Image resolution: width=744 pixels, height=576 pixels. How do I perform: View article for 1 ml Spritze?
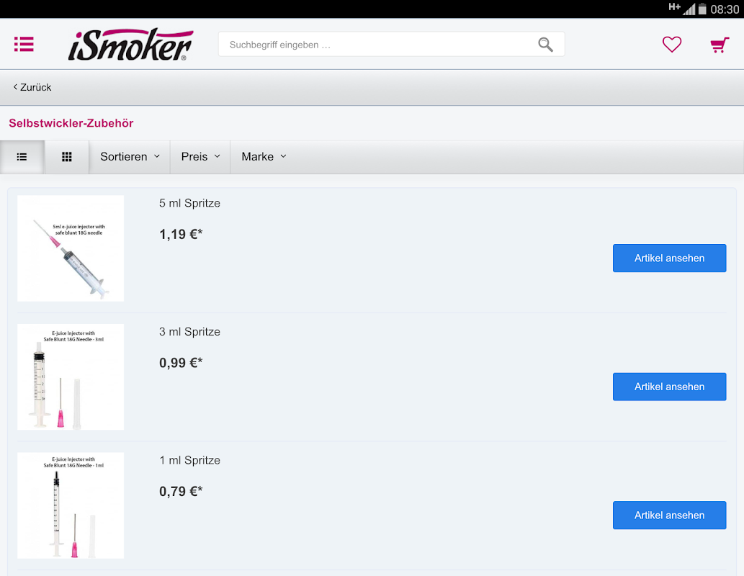point(669,516)
